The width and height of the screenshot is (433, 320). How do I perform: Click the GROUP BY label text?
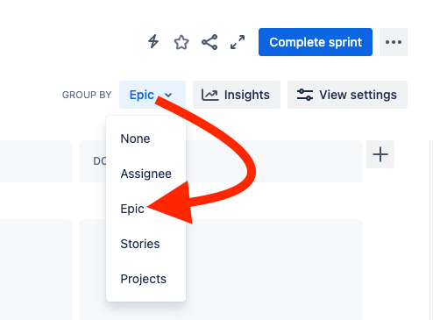[87, 95]
